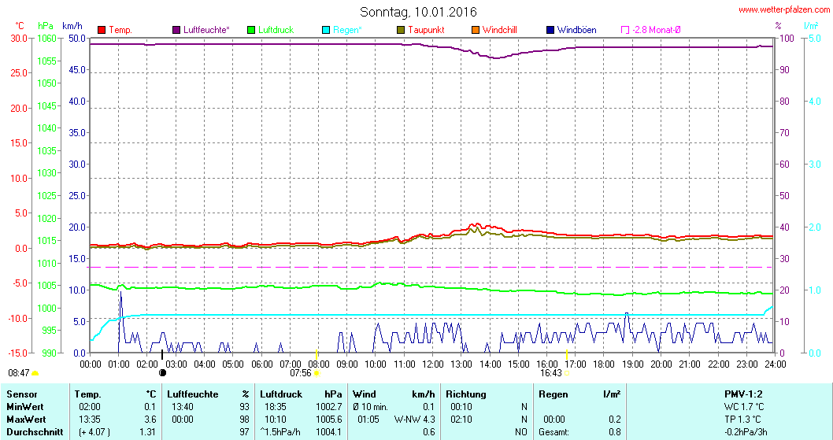Click the °C axis unit label

click(19, 25)
